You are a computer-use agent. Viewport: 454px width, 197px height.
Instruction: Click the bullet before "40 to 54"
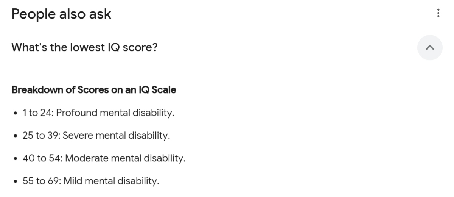click(15, 159)
